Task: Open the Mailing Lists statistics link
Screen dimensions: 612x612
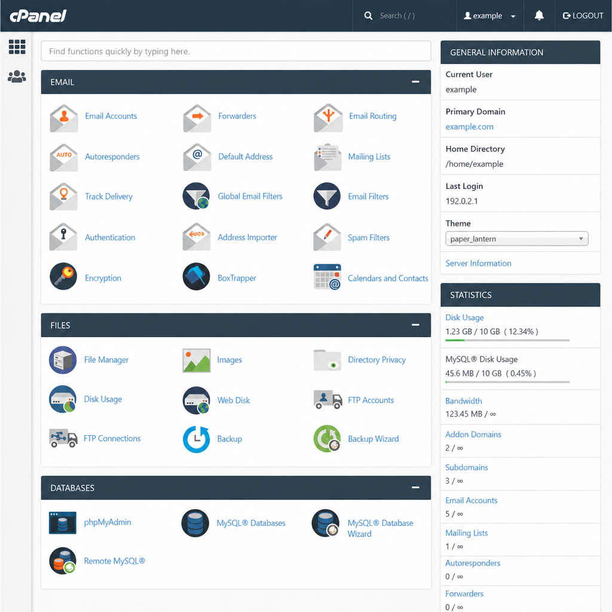Action: click(466, 533)
